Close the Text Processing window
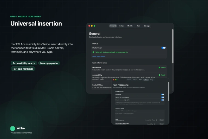The width and height of the screenshot is (208, 139). click(113, 80)
